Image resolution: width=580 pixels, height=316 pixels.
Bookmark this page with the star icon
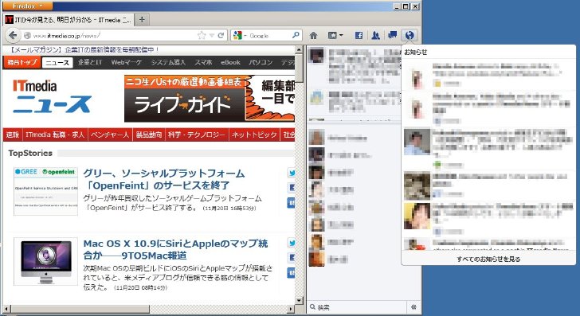(x=202, y=36)
